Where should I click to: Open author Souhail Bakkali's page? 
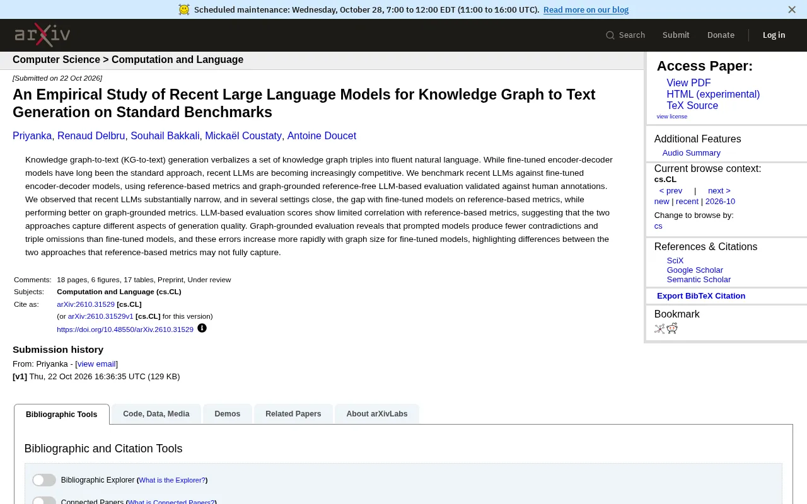click(x=165, y=136)
